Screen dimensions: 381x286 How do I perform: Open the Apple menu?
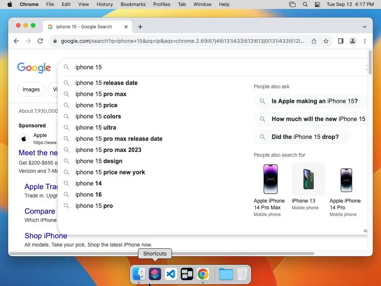pos(10,4)
